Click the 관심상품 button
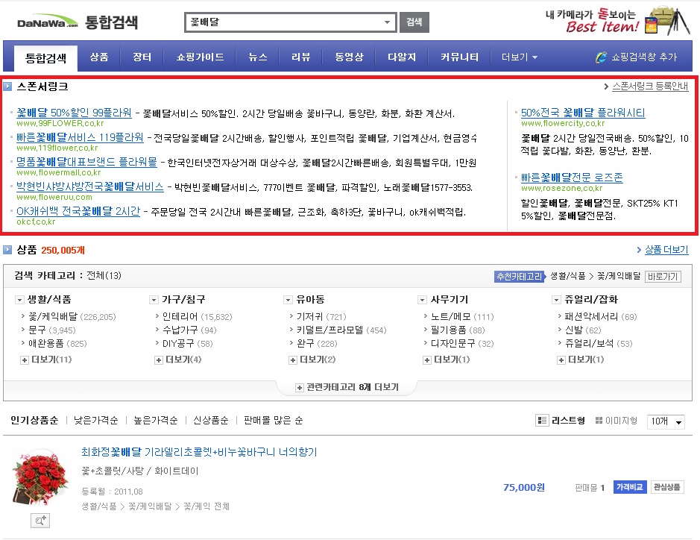The image size is (700, 540). tap(667, 487)
